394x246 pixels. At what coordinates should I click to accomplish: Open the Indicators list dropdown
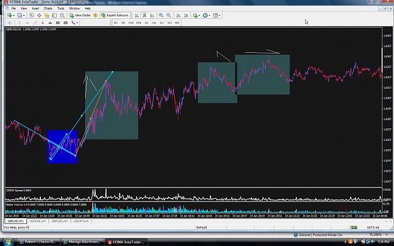pos(197,15)
